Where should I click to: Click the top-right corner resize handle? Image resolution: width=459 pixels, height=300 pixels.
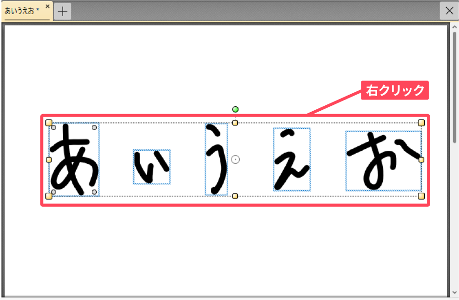tap(421, 123)
